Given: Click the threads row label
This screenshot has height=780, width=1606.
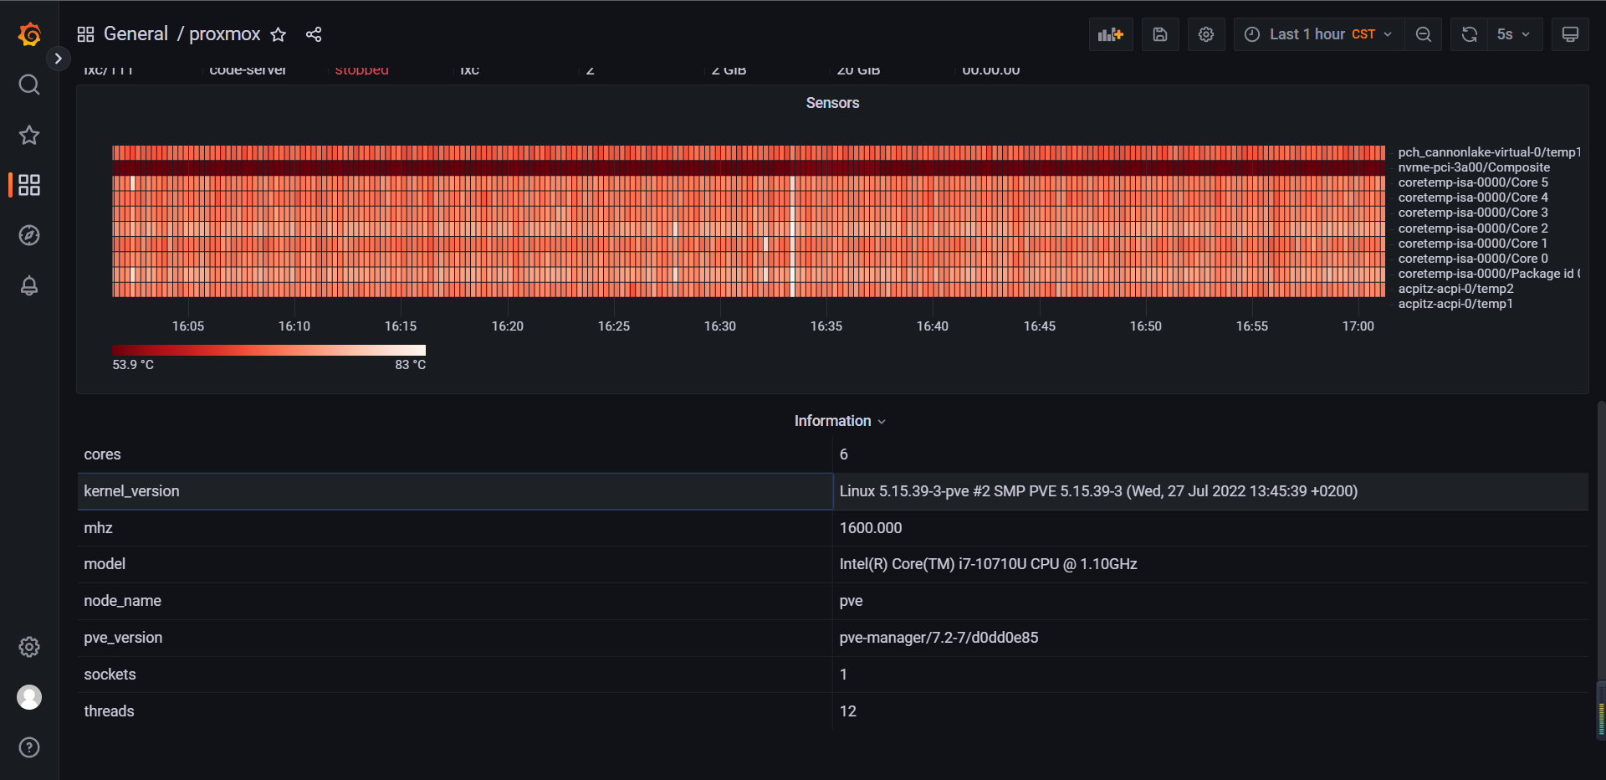Looking at the screenshot, I should (109, 711).
